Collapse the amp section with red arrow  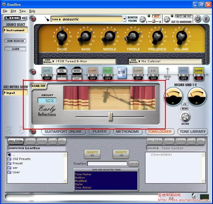pyautogui.click(x=33, y=19)
